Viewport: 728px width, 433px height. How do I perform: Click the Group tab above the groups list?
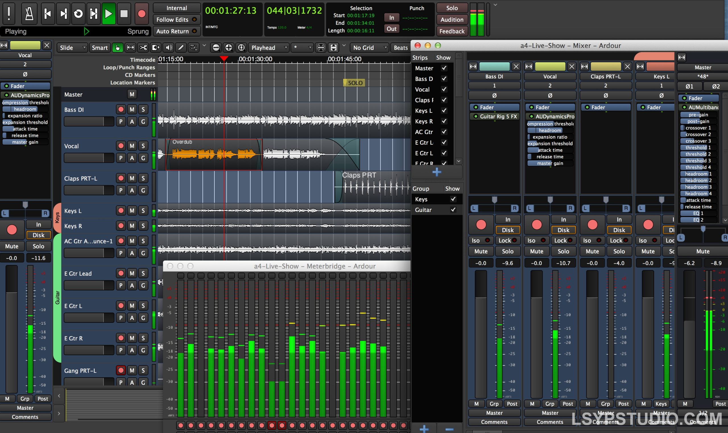(421, 188)
